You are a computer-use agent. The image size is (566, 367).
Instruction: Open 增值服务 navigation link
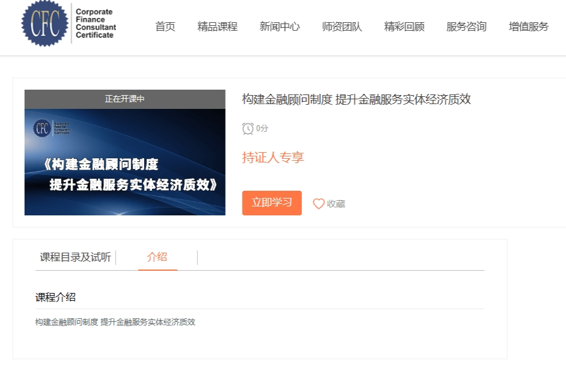(x=529, y=26)
